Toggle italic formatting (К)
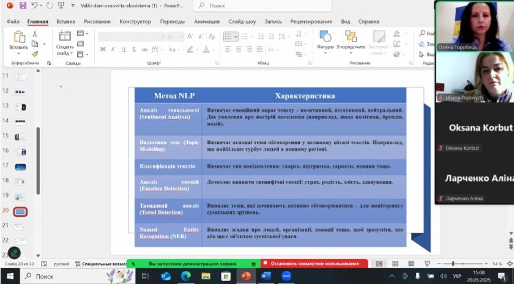The image size is (514, 284). click(x=113, y=49)
